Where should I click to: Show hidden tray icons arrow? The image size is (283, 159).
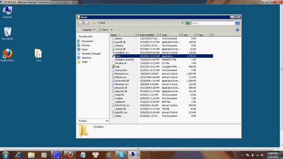point(242,155)
